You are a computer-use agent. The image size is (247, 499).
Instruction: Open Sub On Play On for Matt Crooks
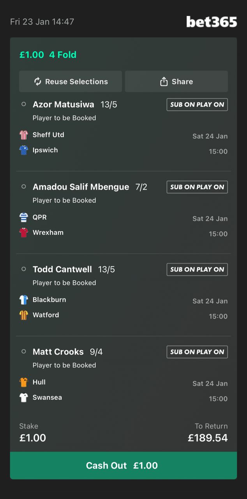click(197, 352)
